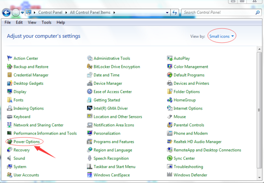This screenshot has height=183, width=264.
Task: Click the Ease of Access Center icon
Action: click(x=90, y=91)
